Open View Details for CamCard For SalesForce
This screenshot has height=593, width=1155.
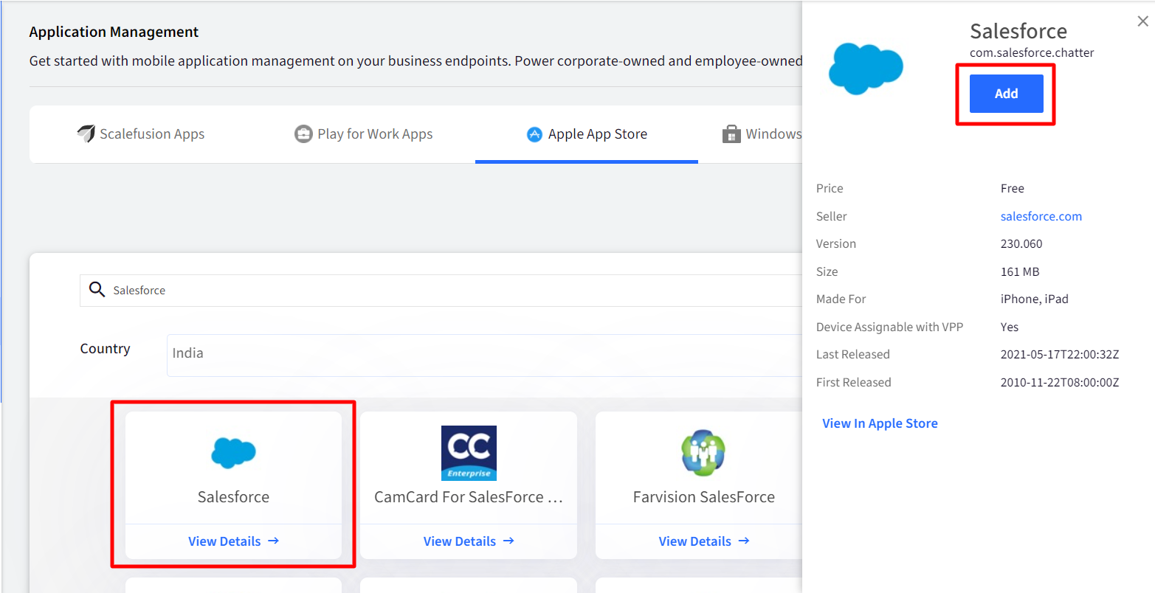(469, 541)
